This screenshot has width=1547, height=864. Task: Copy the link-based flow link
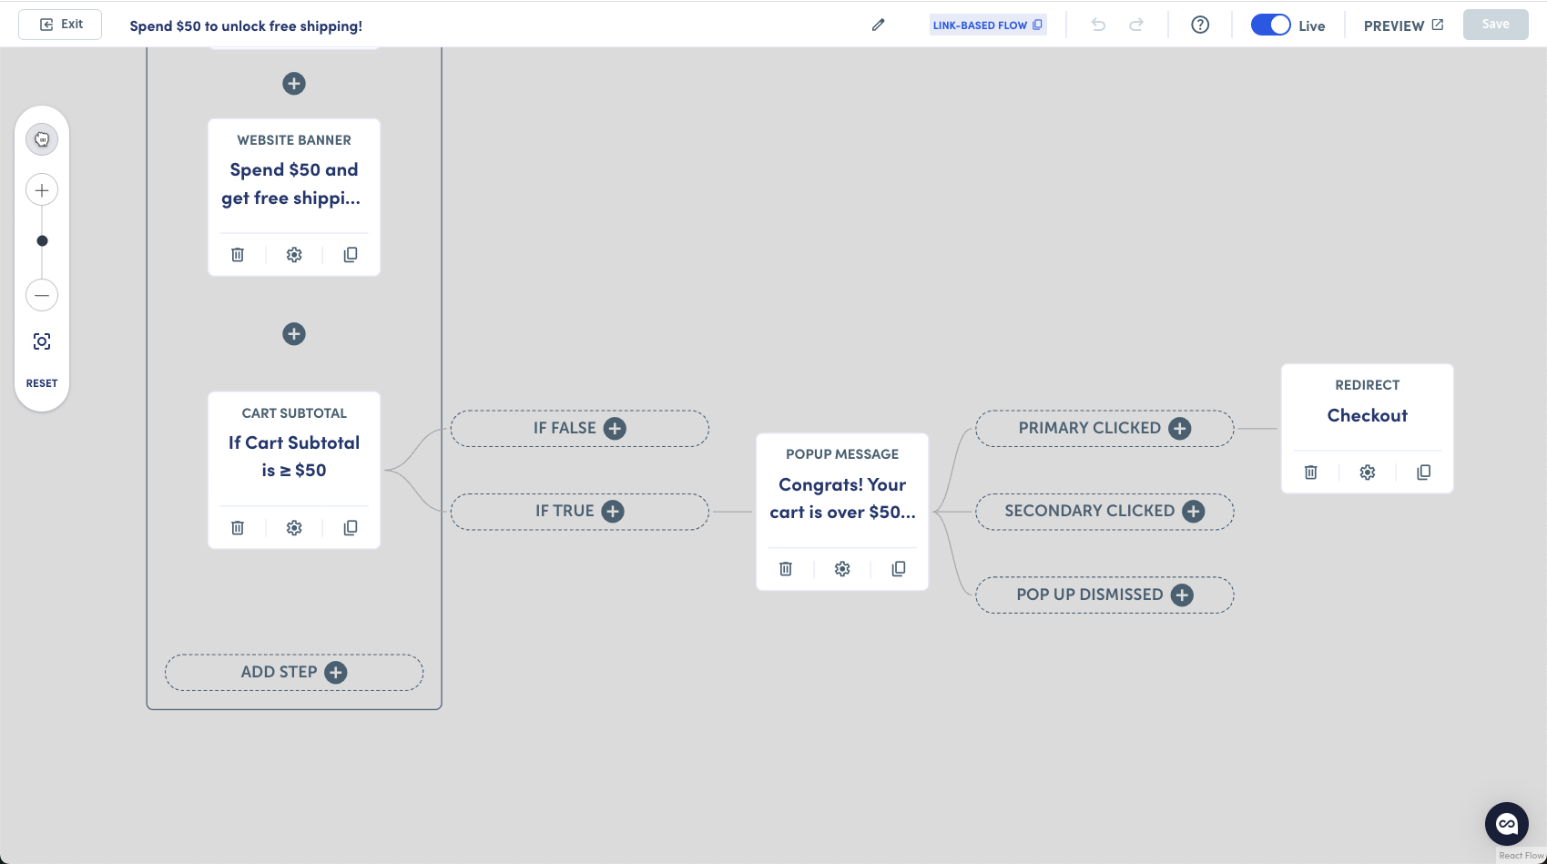[x=1037, y=25]
